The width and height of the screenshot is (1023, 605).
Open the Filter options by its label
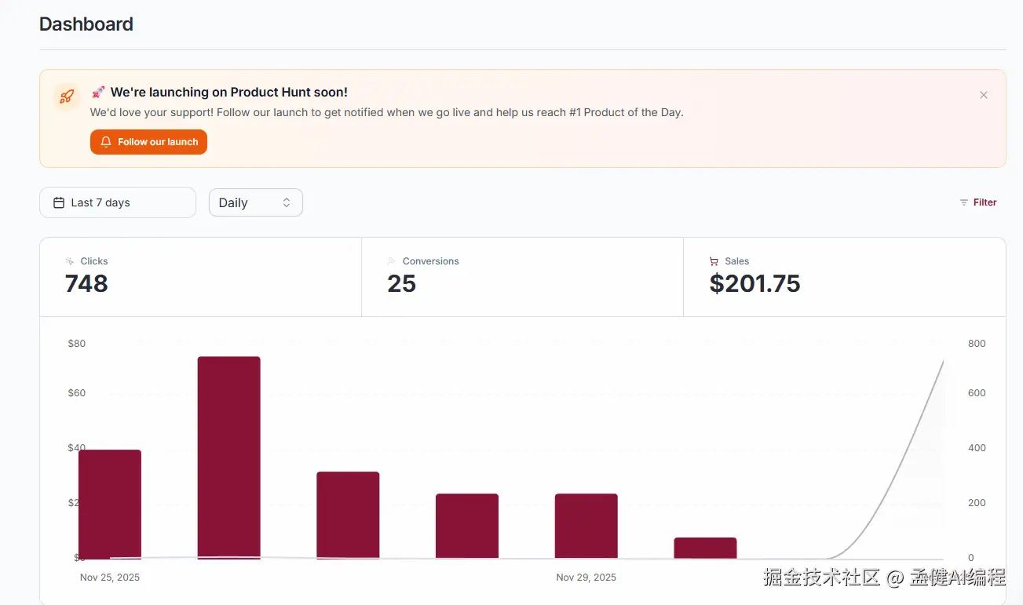(985, 202)
